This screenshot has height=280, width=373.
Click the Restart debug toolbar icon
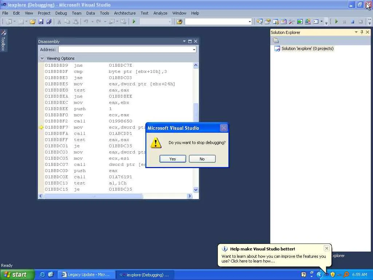(360, 22)
